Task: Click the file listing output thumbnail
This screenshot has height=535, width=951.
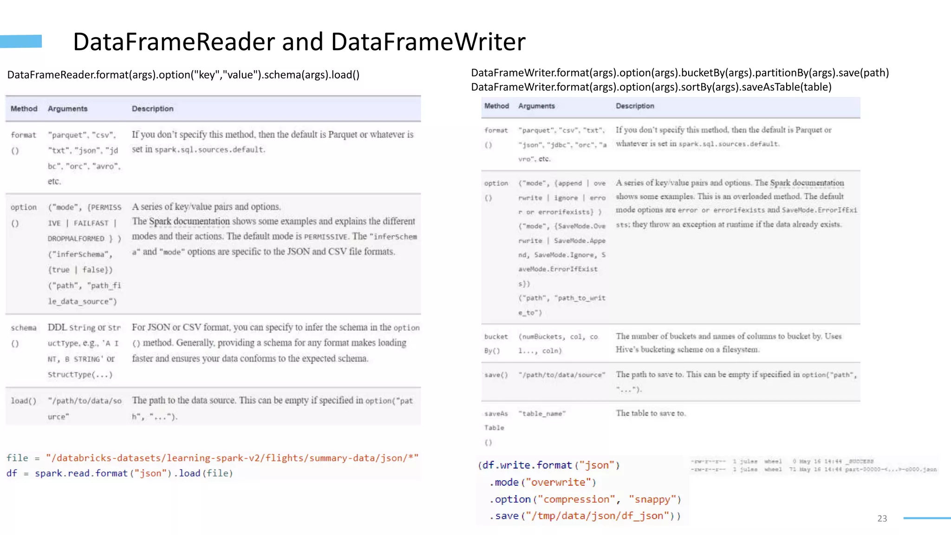Action: pyautogui.click(x=814, y=465)
